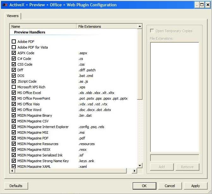Uncheck the Diff handler checkbox
Screen dimensions: 212x194
[x=14, y=70]
